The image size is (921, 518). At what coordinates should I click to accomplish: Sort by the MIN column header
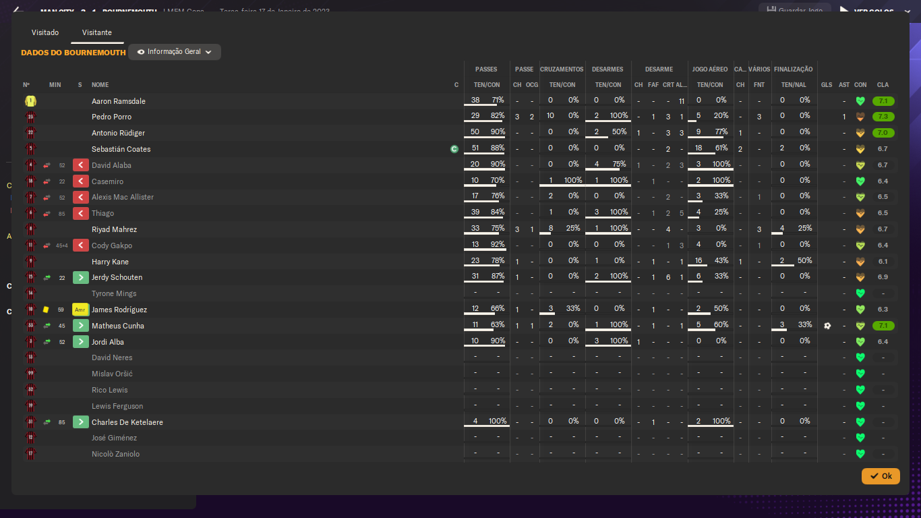pos(55,85)
